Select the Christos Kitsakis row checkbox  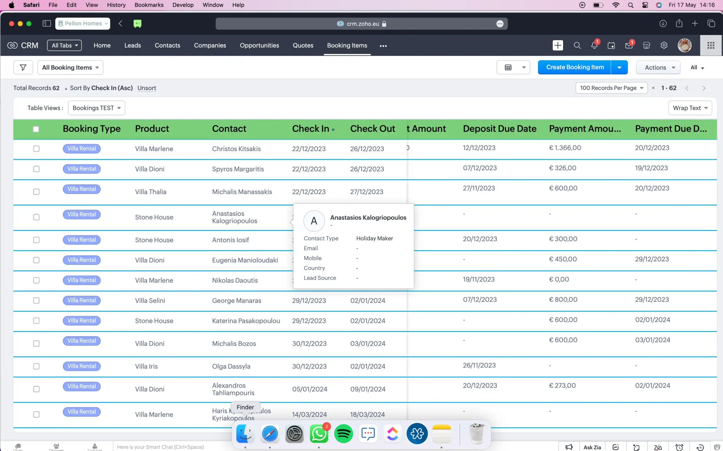tap(36, 148)
